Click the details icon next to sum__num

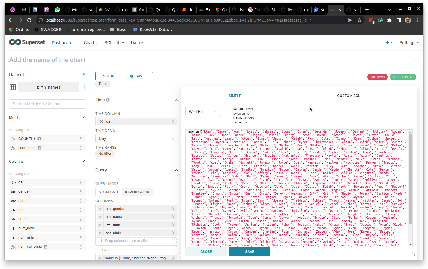(40, 148)
